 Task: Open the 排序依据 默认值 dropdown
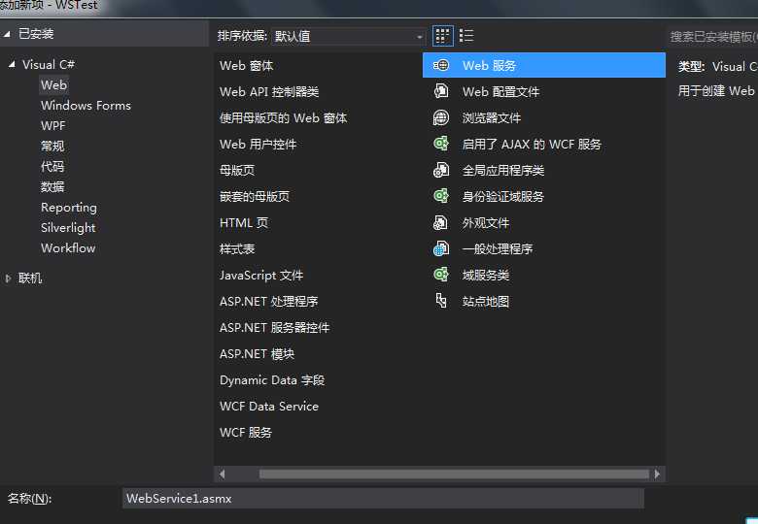click(x=348, y=36)
